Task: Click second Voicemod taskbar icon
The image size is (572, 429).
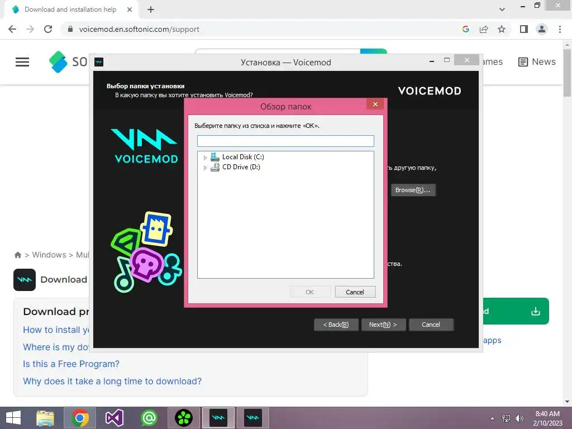Action: [253, 418]
